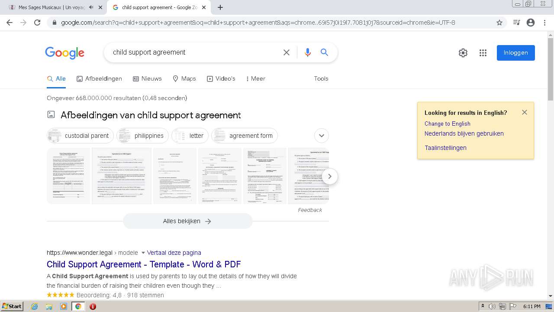The width and height of the screenshot is (554, 312).
Task: Submit search with the magnifier icon
Action: click(324, 52)
